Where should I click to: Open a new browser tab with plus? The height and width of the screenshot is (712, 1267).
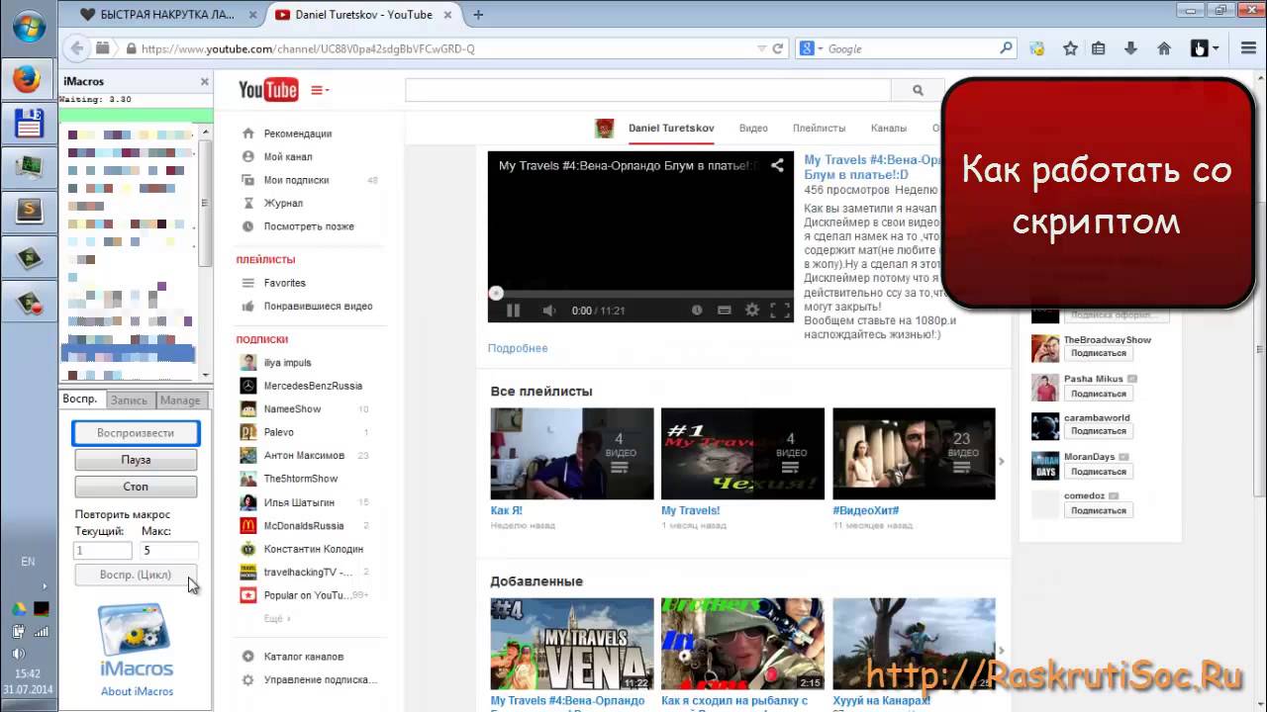click(x=479, y=15)
